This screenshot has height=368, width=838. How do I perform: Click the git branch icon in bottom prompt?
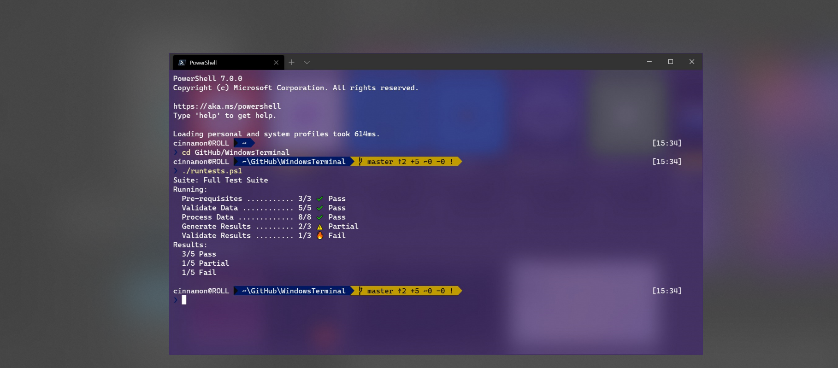click(360, 291)
